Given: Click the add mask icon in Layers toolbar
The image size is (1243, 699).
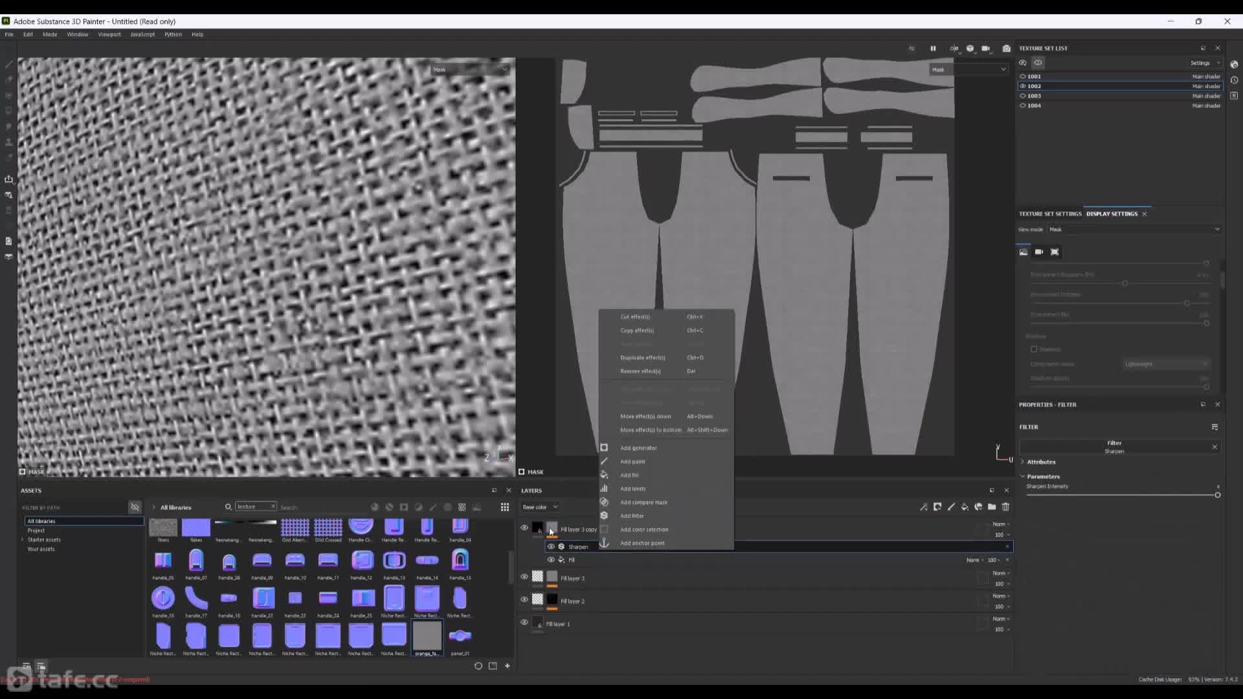Looking at the screenshot, I should click(x=937, y=507).
